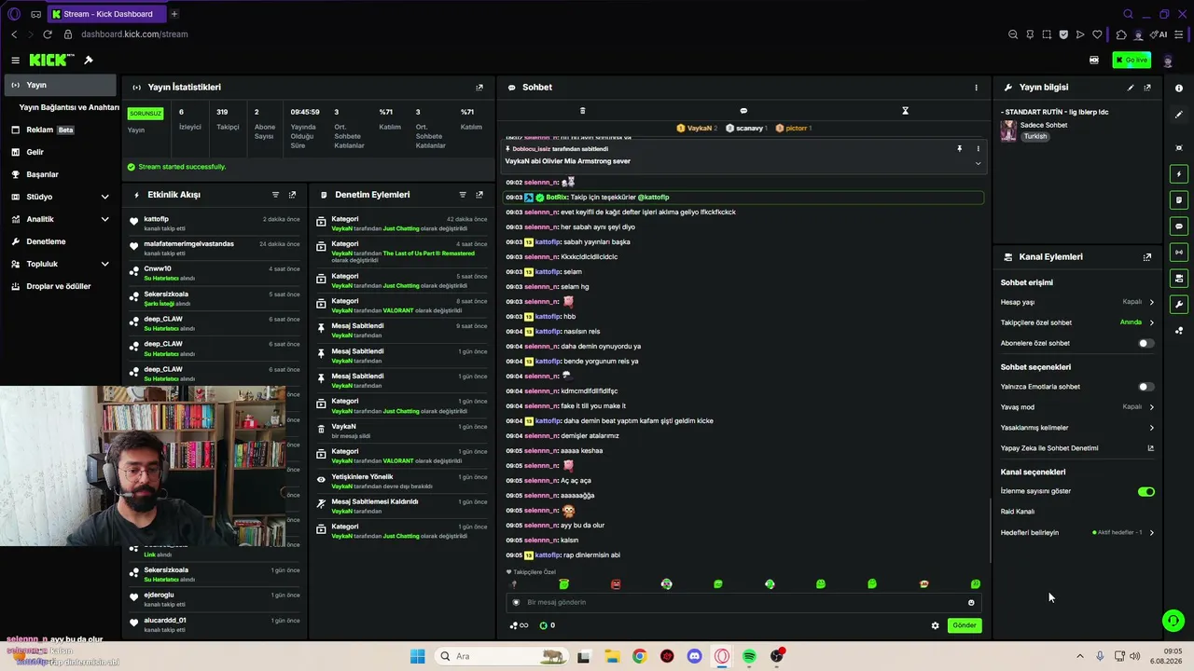Disable İzlenme sayısını göster switch
The height and width of the screenshot is (671, 1194).
1145,491
